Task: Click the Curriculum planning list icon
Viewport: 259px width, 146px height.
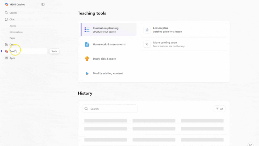Action: (87, 30)
